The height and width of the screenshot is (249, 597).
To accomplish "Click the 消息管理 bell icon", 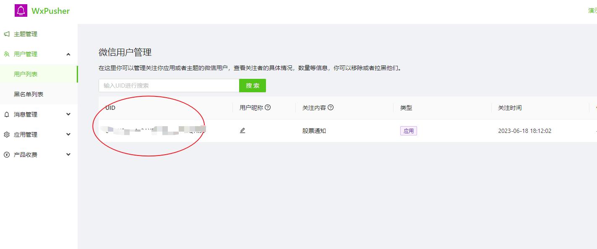I will click(6, 114).
